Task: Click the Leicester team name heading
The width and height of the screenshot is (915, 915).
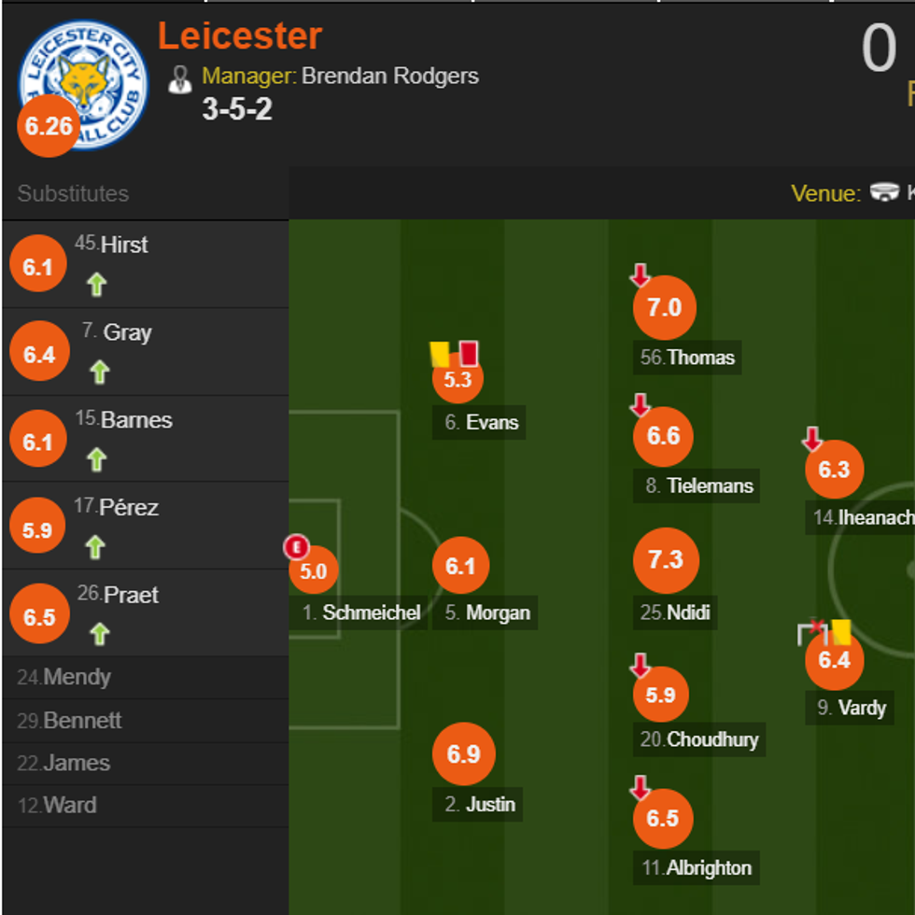Action: click(240, 36)
